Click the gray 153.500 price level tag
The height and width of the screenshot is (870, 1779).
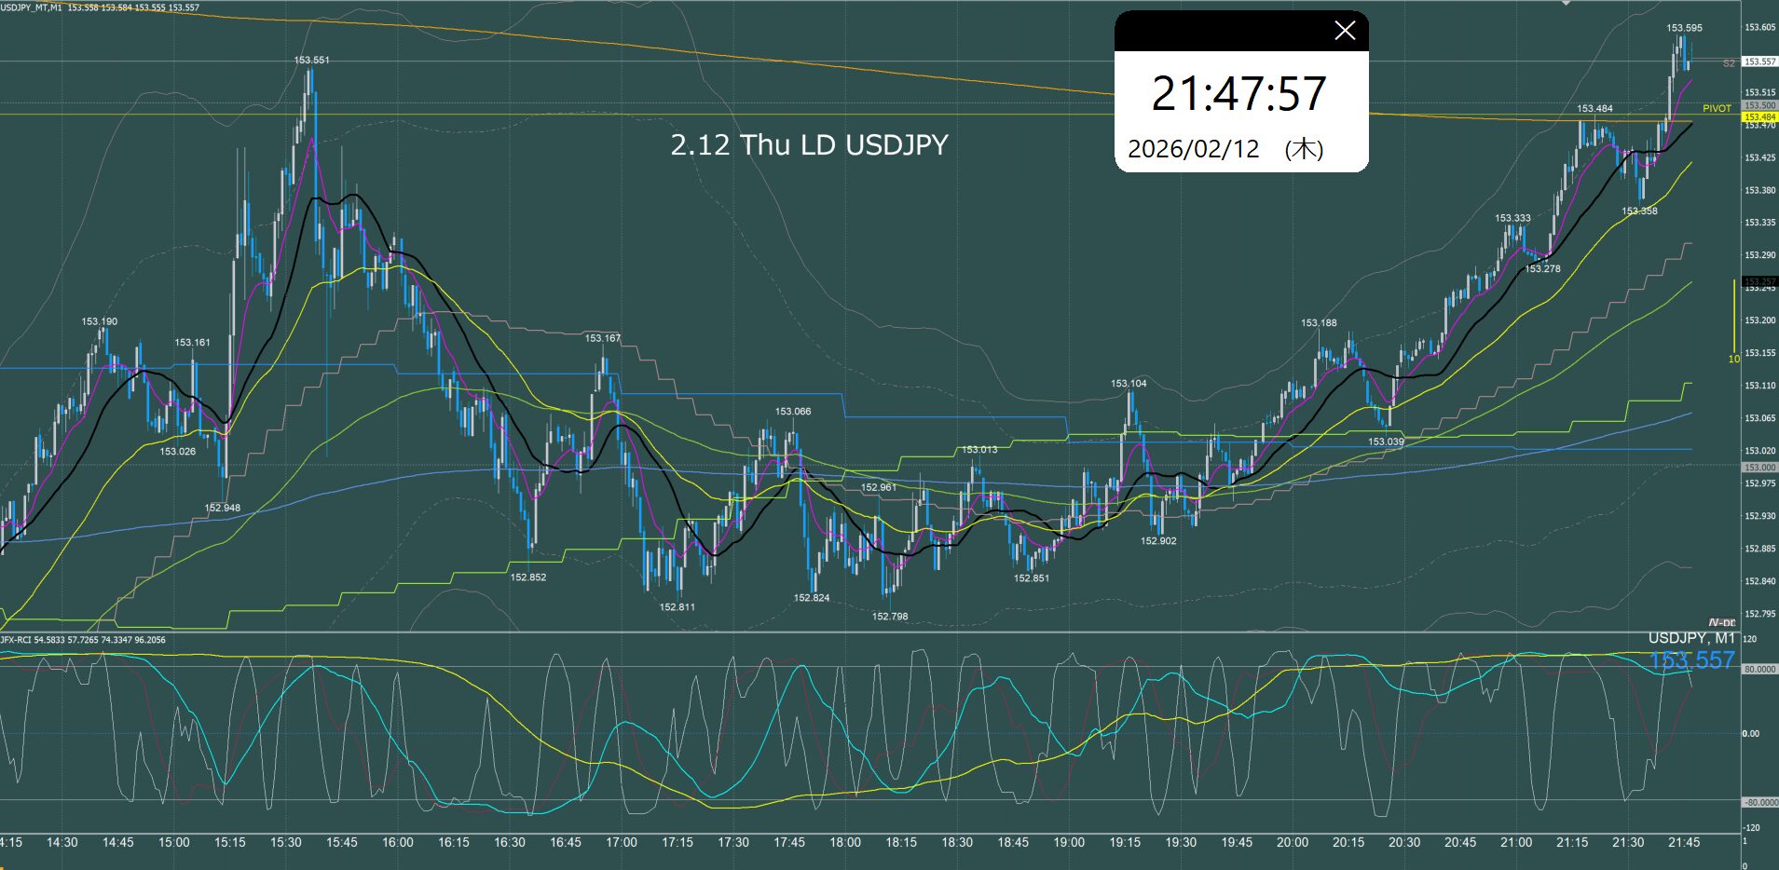click(x=1759, y=106)
